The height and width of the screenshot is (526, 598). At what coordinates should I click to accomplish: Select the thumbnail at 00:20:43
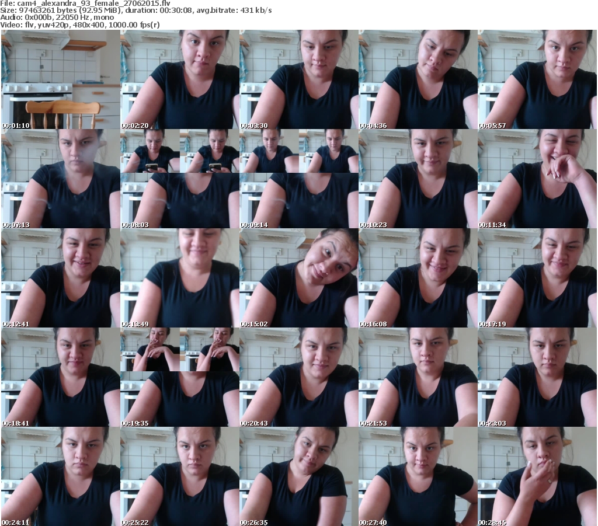(298, 377)
